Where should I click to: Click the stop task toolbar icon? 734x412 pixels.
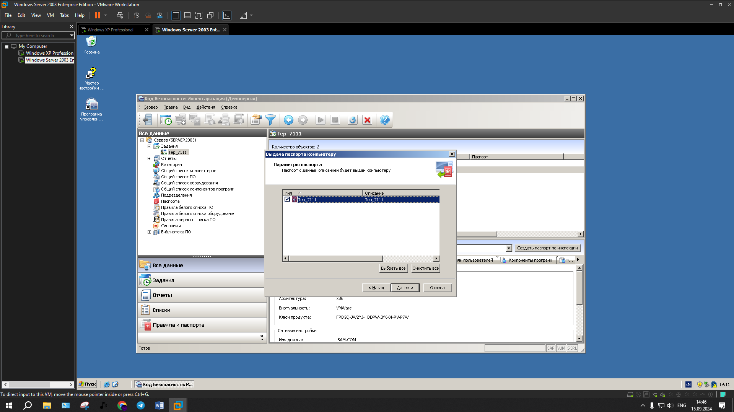[x=335, y=120]
